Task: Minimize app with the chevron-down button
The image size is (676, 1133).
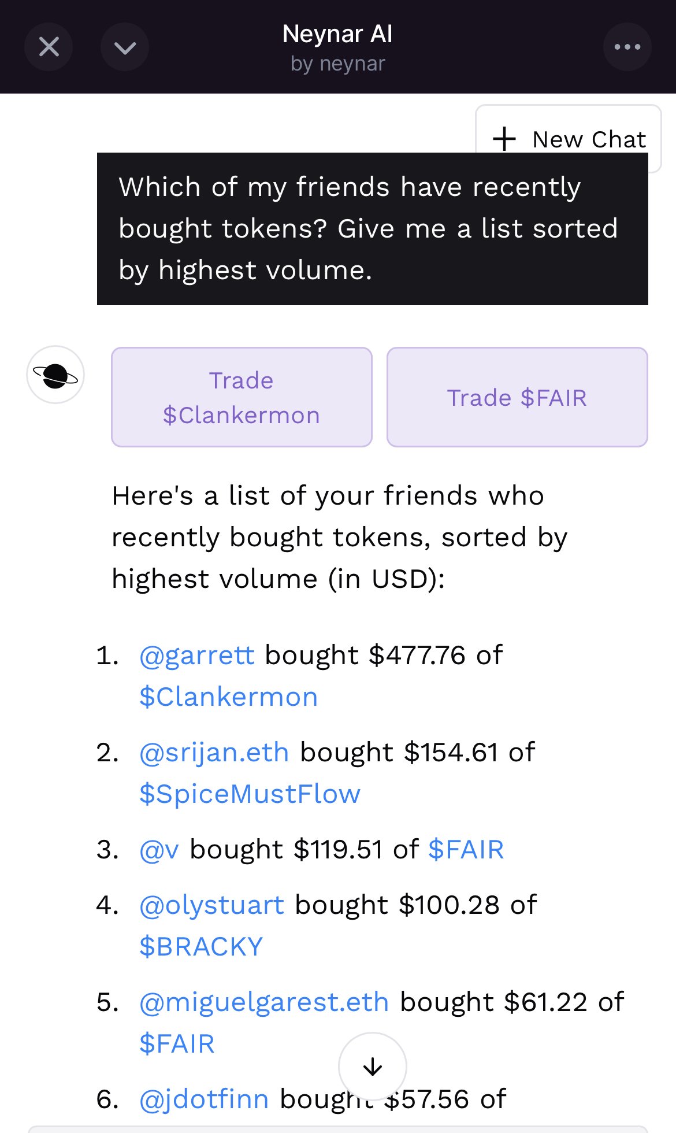Action: [125, 47]
